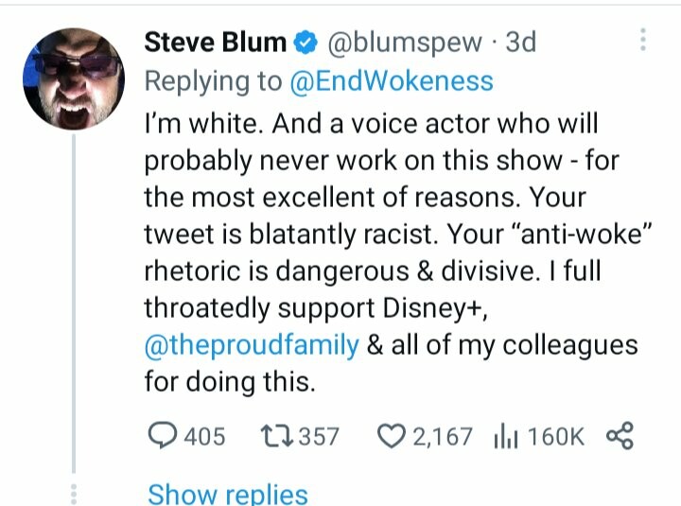
Task: Open the tweet by clicking its text
Action: click(378, 236)
